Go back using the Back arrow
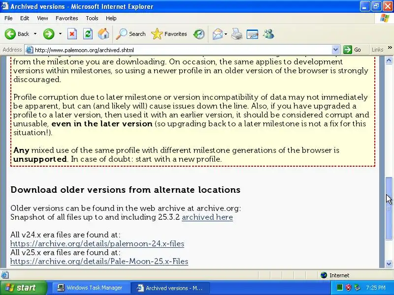The image size is (394, 295). click(17, 34)
